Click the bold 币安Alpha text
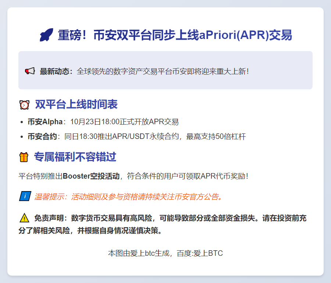The height and width of the screenshot is (283, 331). click(45, 122)
